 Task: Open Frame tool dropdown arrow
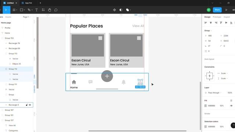(17, 10)
